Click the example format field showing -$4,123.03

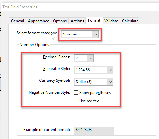pos(94,131)
